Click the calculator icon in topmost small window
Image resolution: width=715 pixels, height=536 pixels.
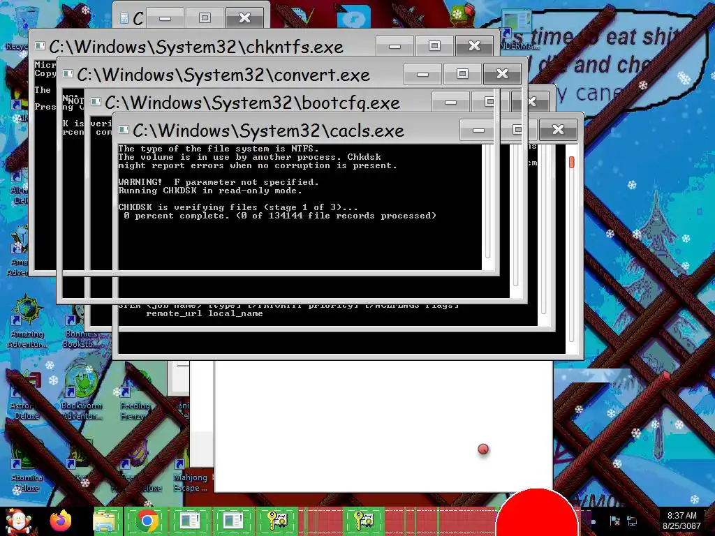pos(124,17)
